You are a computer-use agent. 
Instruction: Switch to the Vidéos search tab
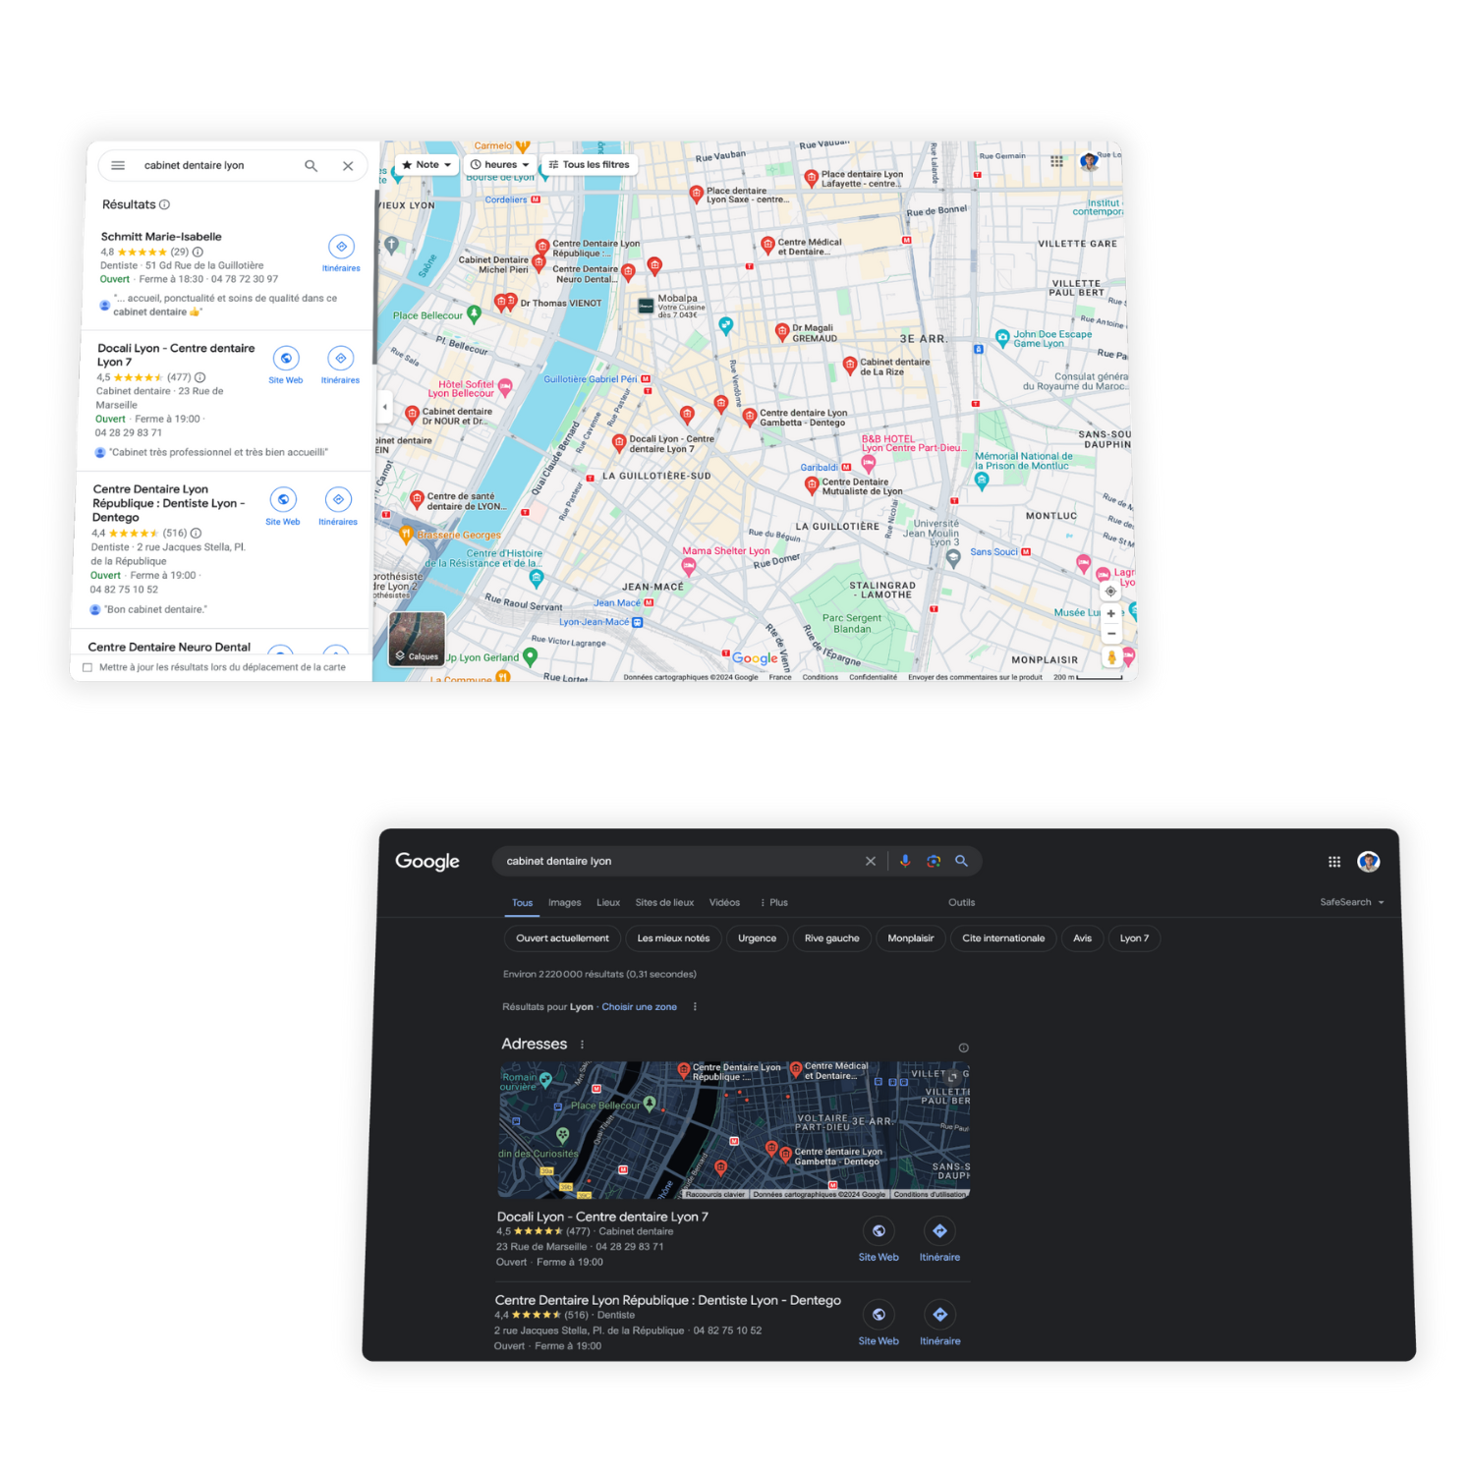pos(724,902)
